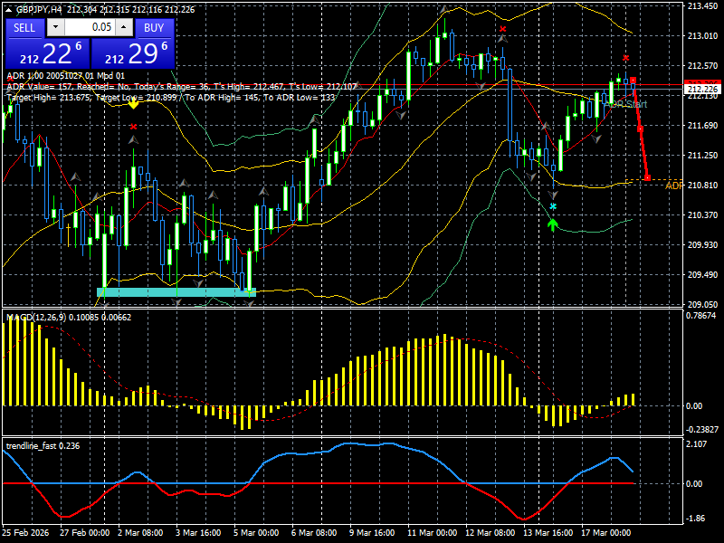Buy at the 212.29 ask price tile
Screen dimensions: 724x543
point(133,53)
